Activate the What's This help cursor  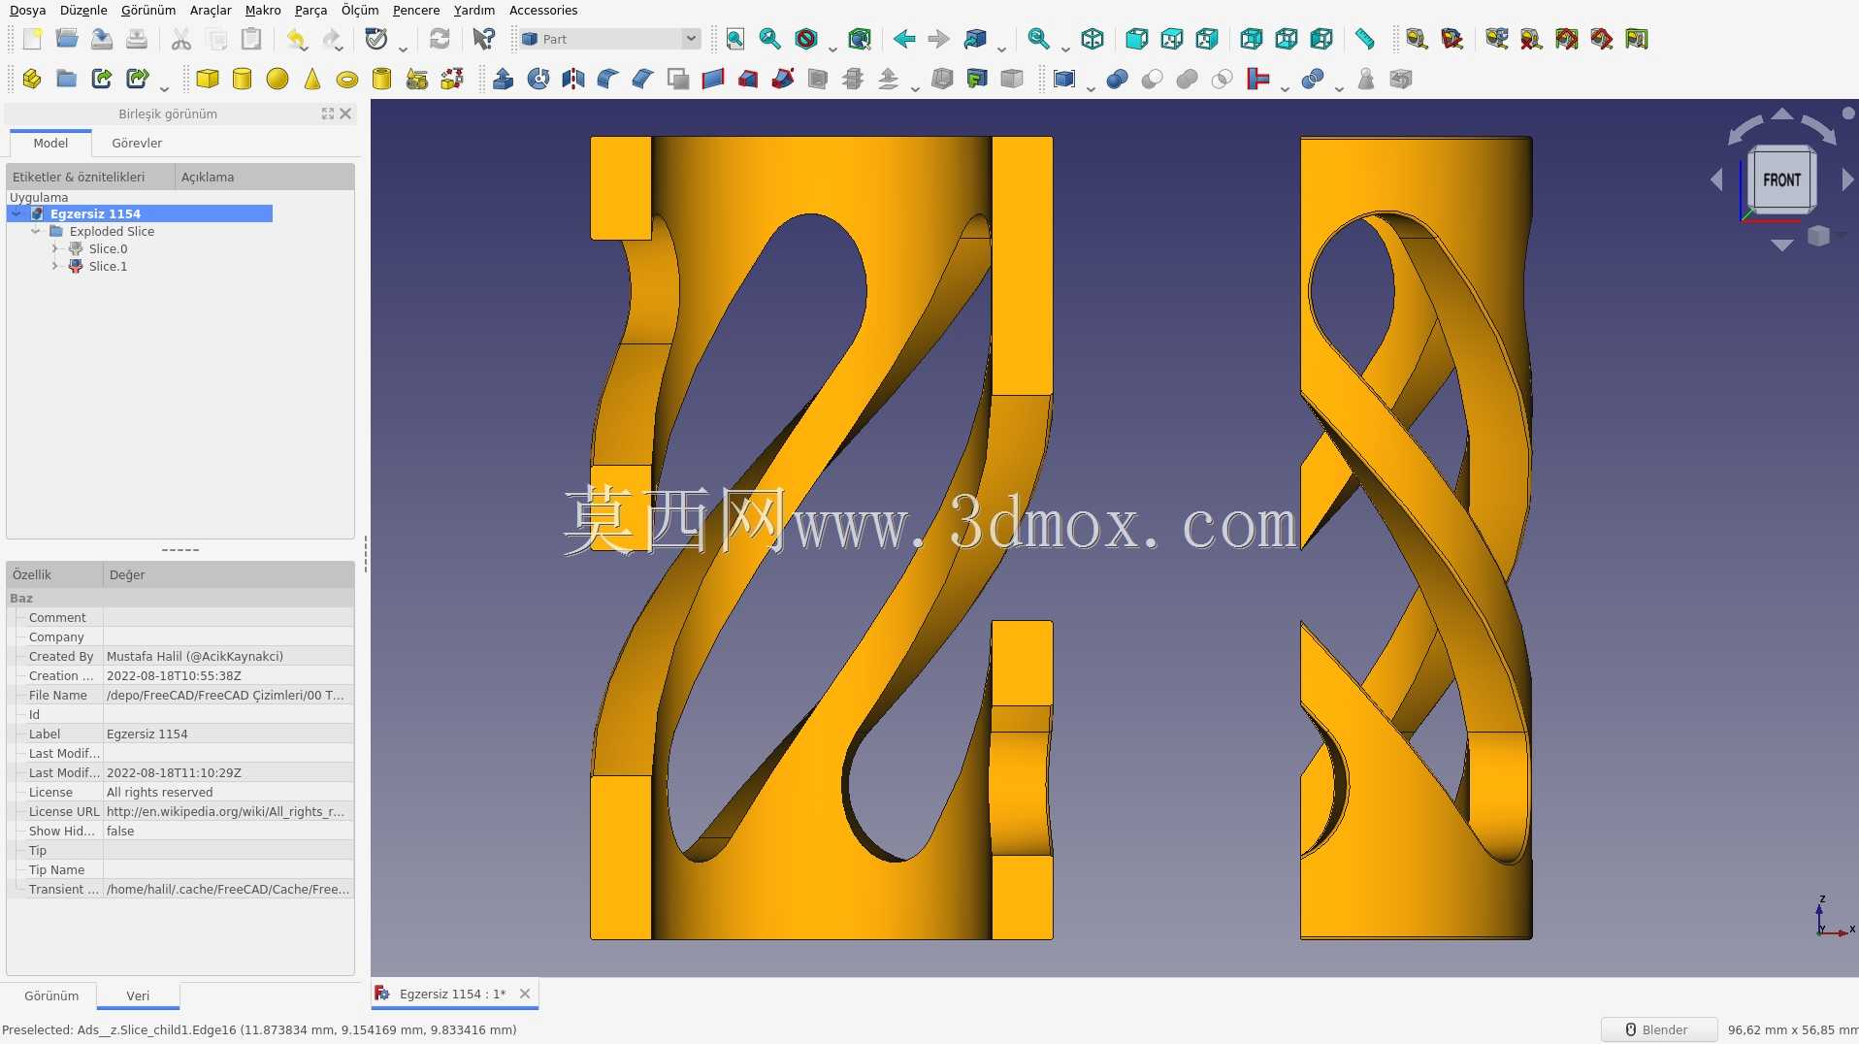pos(483,39)
